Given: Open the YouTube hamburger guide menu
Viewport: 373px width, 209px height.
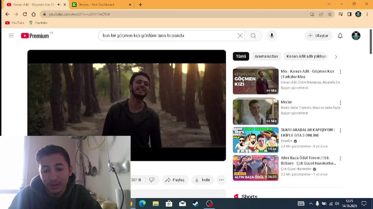Looking at the screenshot, I should pyautogui.click(x=11, y=36).
